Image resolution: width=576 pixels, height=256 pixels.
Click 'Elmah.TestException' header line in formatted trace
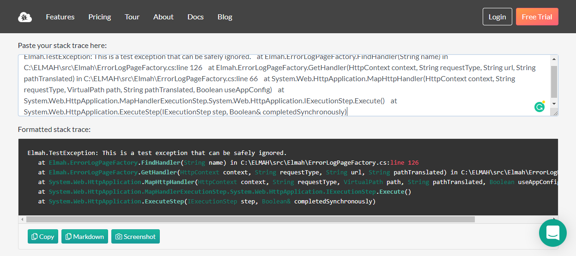coord(157,153)
